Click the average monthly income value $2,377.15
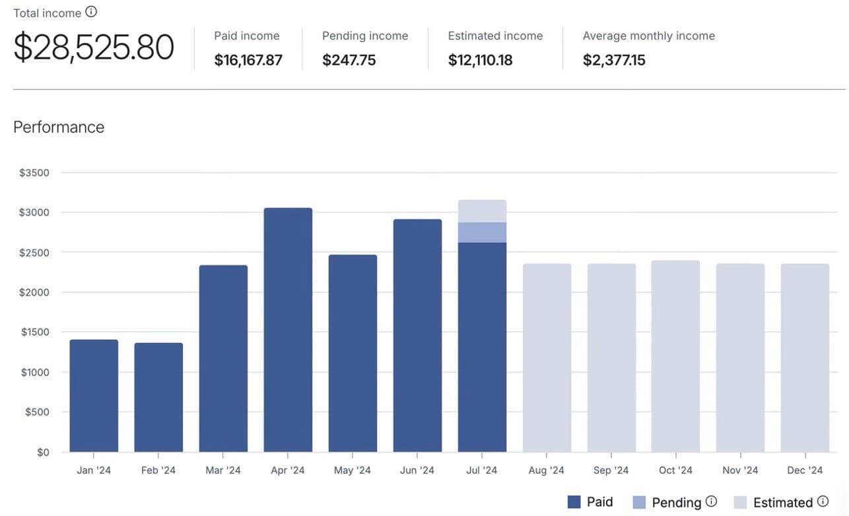Screen dimensions: 849x516 click(614, 60)
